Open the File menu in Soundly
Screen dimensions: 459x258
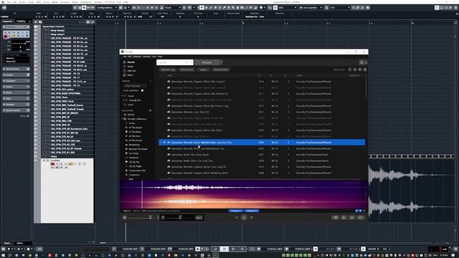[124, 57]
